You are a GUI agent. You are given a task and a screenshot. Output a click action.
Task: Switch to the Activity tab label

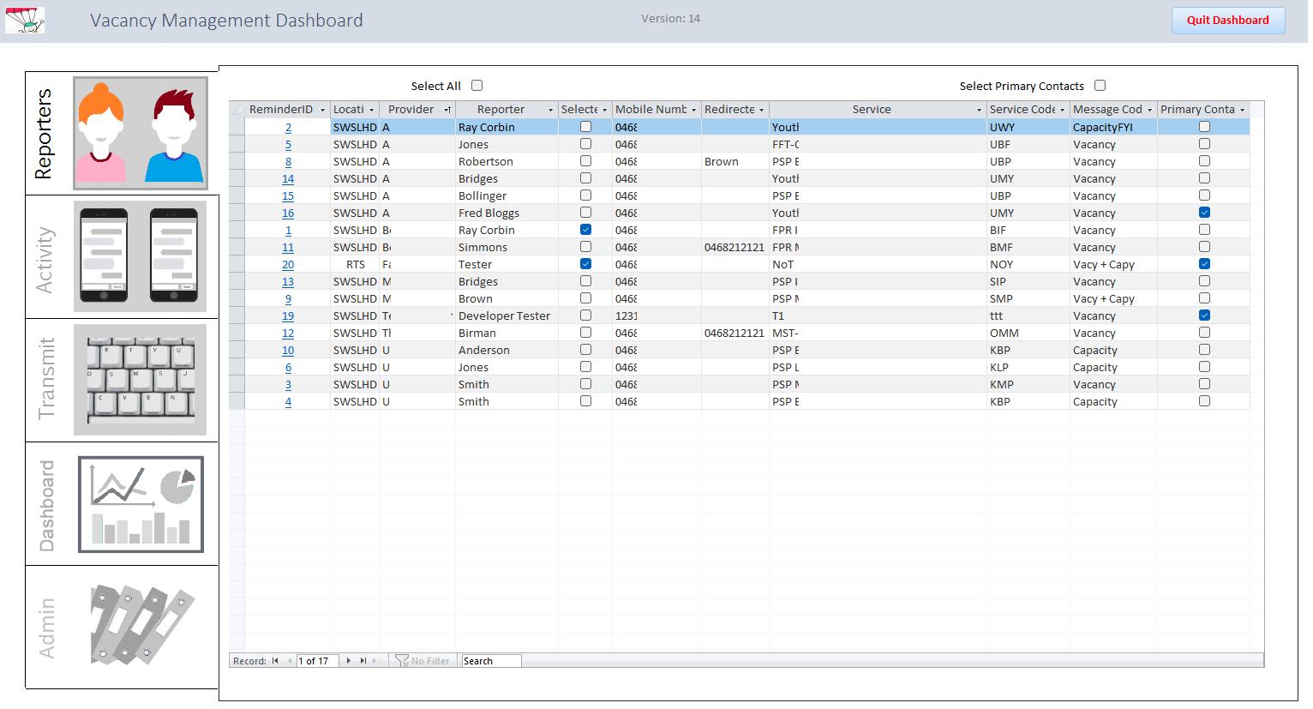tap(45, 260)
